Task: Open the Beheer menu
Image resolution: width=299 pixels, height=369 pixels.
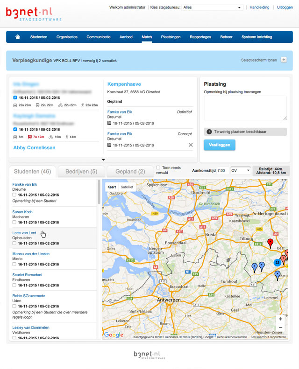Action: 227,37
